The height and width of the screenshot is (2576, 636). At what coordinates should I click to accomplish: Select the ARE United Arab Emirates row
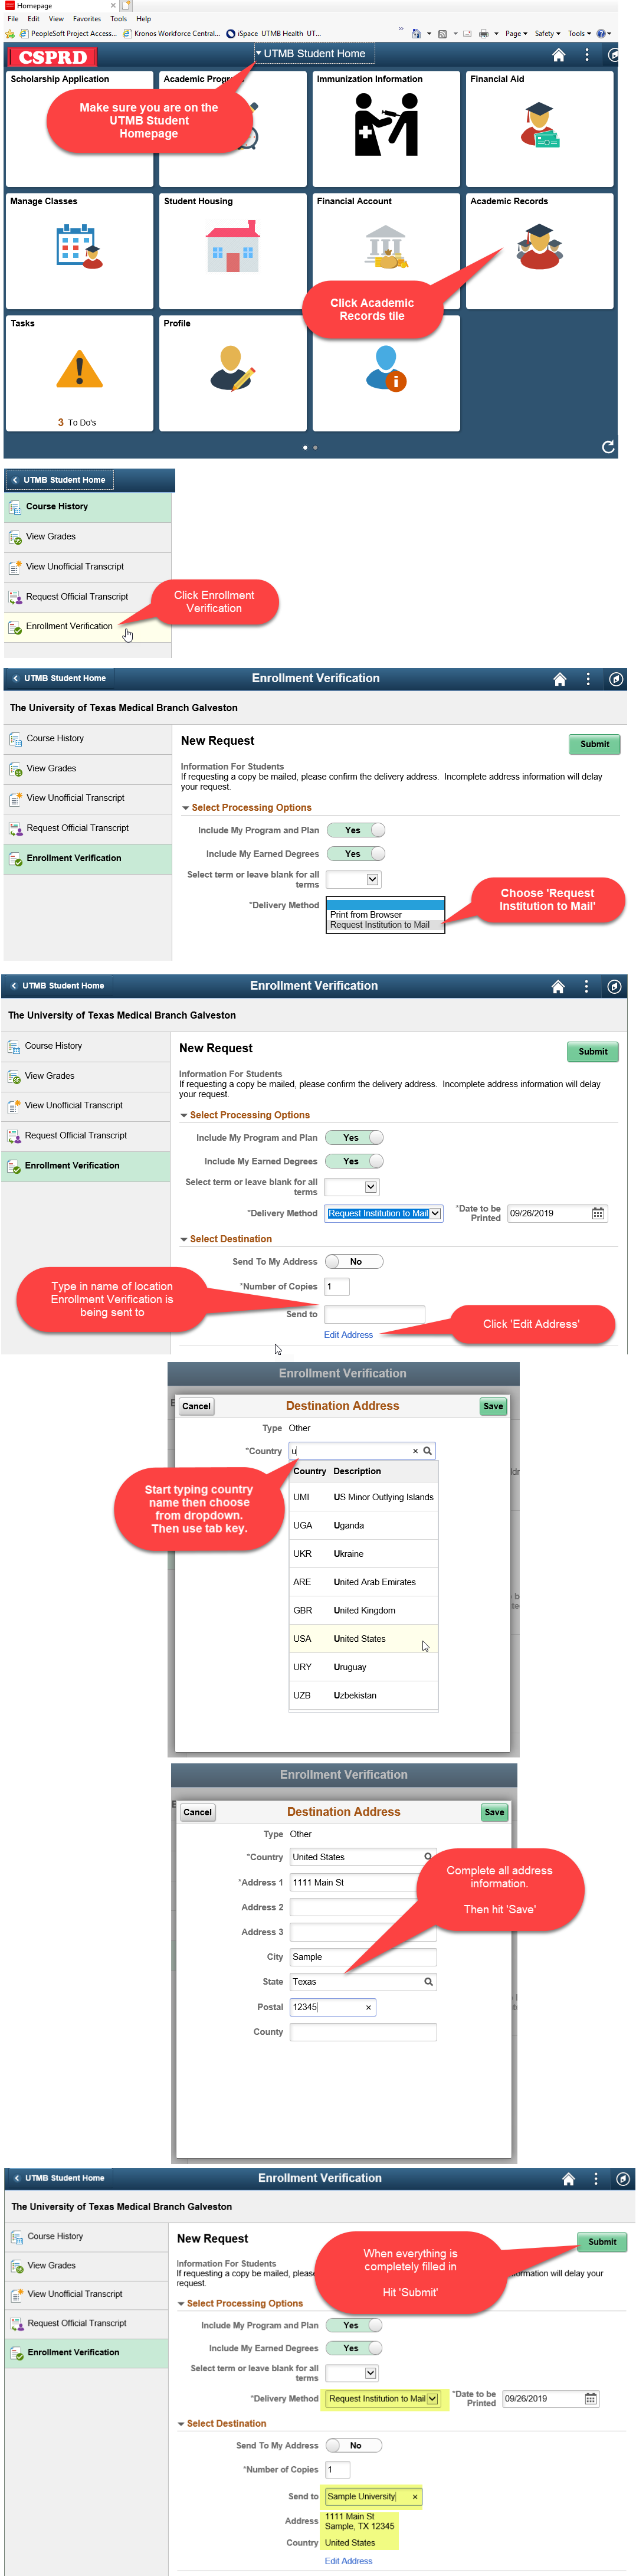click(363, 1581)
